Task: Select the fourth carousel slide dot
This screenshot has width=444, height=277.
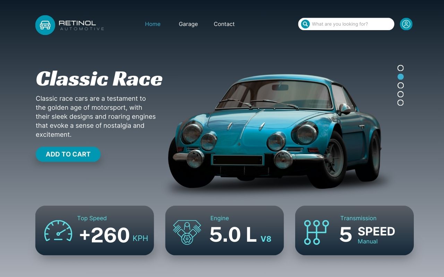Action: (400, 94)
